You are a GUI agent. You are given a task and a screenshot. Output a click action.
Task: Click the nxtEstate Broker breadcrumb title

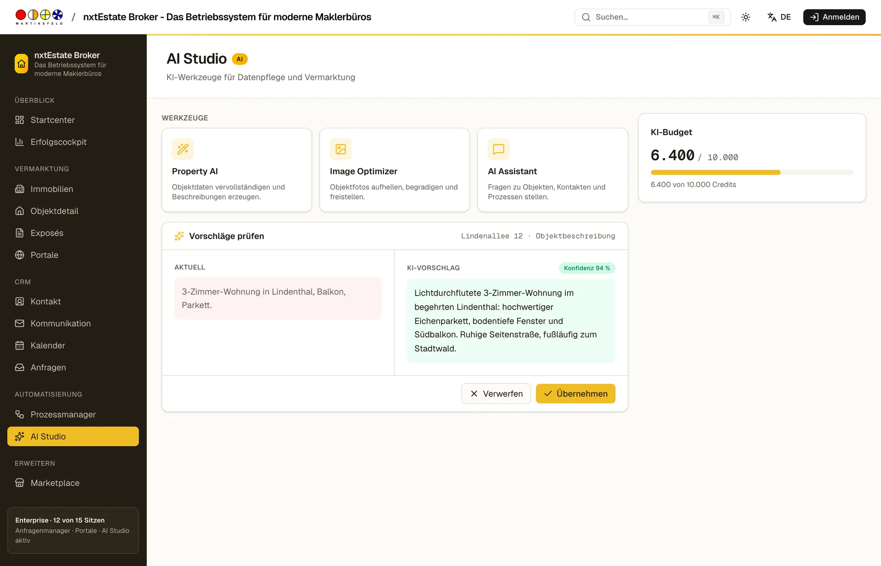[227, 17]
